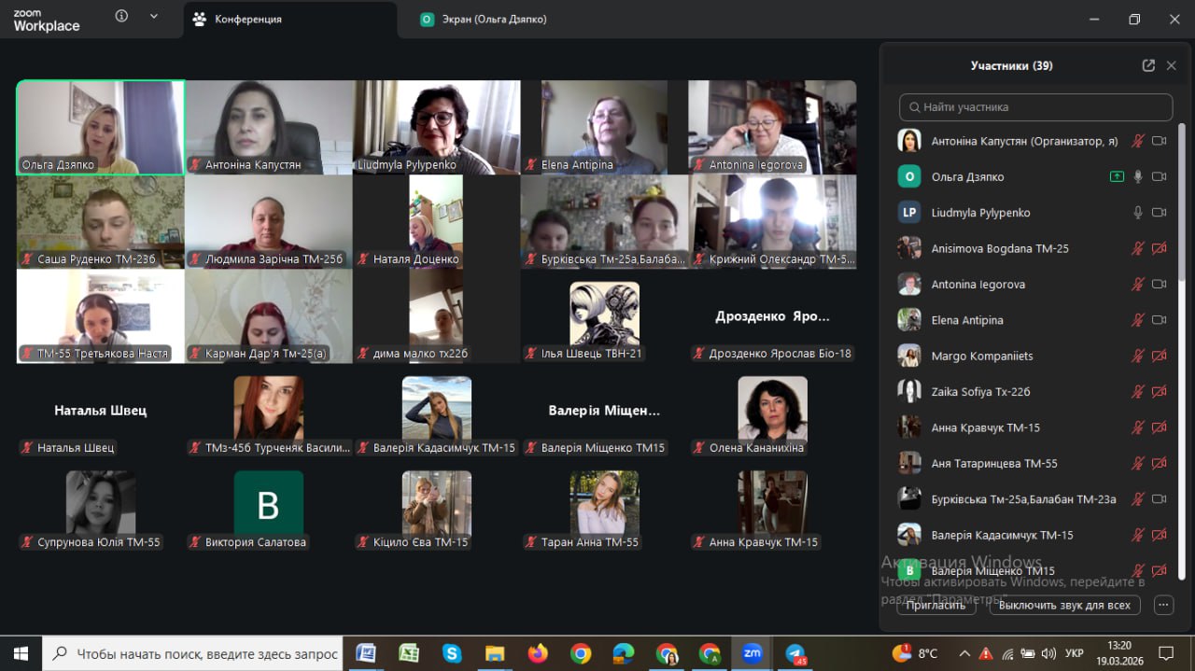Click the camera icon for Antonina Iegorova

click(1160, 285)
